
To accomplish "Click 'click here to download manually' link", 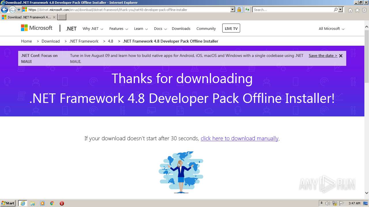I will click(239, 138).
